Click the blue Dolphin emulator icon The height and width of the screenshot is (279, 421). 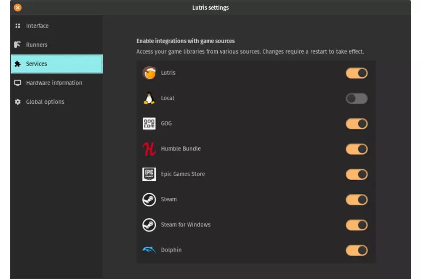[x=149, y=250]
